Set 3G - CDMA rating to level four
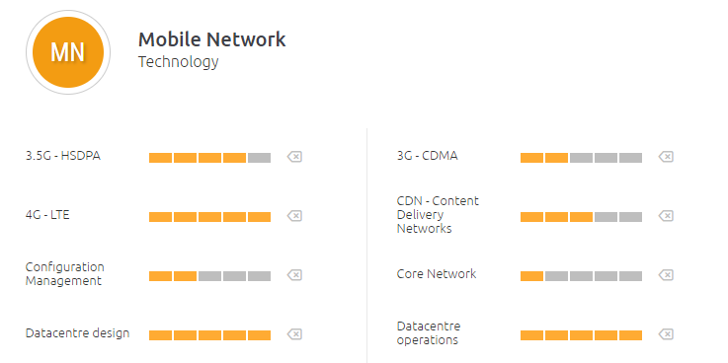Viewport: 728px width, 363px height. (606, 158)
